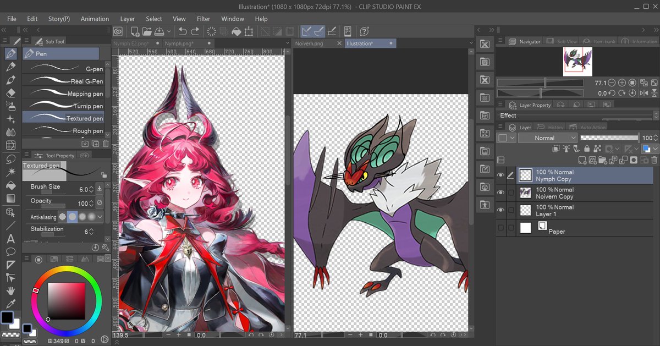Select the Textured pen sub tool
The width and height of the screenshot is (660, 346).
coord(63,118)
